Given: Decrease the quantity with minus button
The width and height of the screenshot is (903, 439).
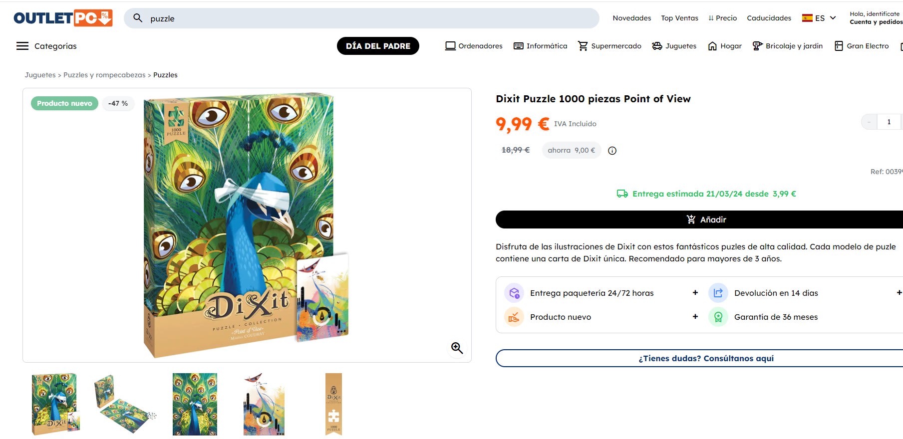Looking at the screenshot, I should click(x=869, y=122).
